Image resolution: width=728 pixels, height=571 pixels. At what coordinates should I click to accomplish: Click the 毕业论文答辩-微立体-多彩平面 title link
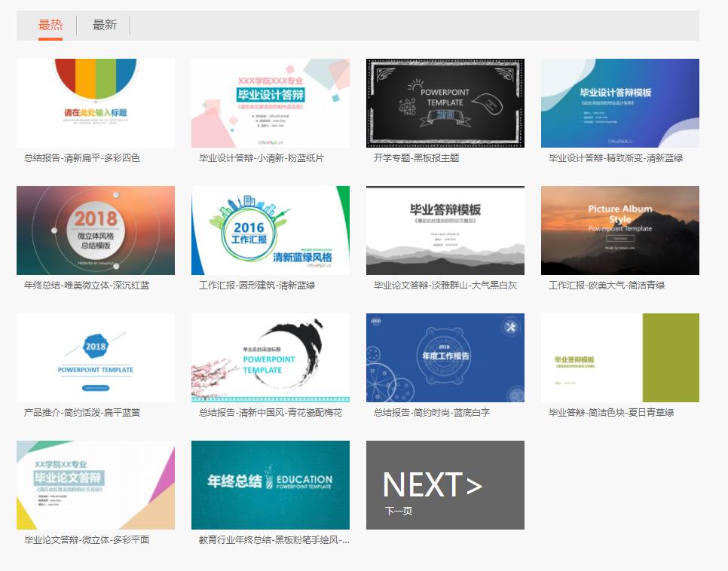[87, 539]
